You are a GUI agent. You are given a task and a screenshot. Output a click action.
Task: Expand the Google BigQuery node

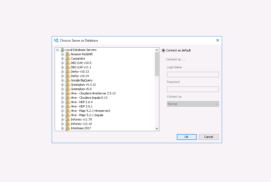[62, 80]
